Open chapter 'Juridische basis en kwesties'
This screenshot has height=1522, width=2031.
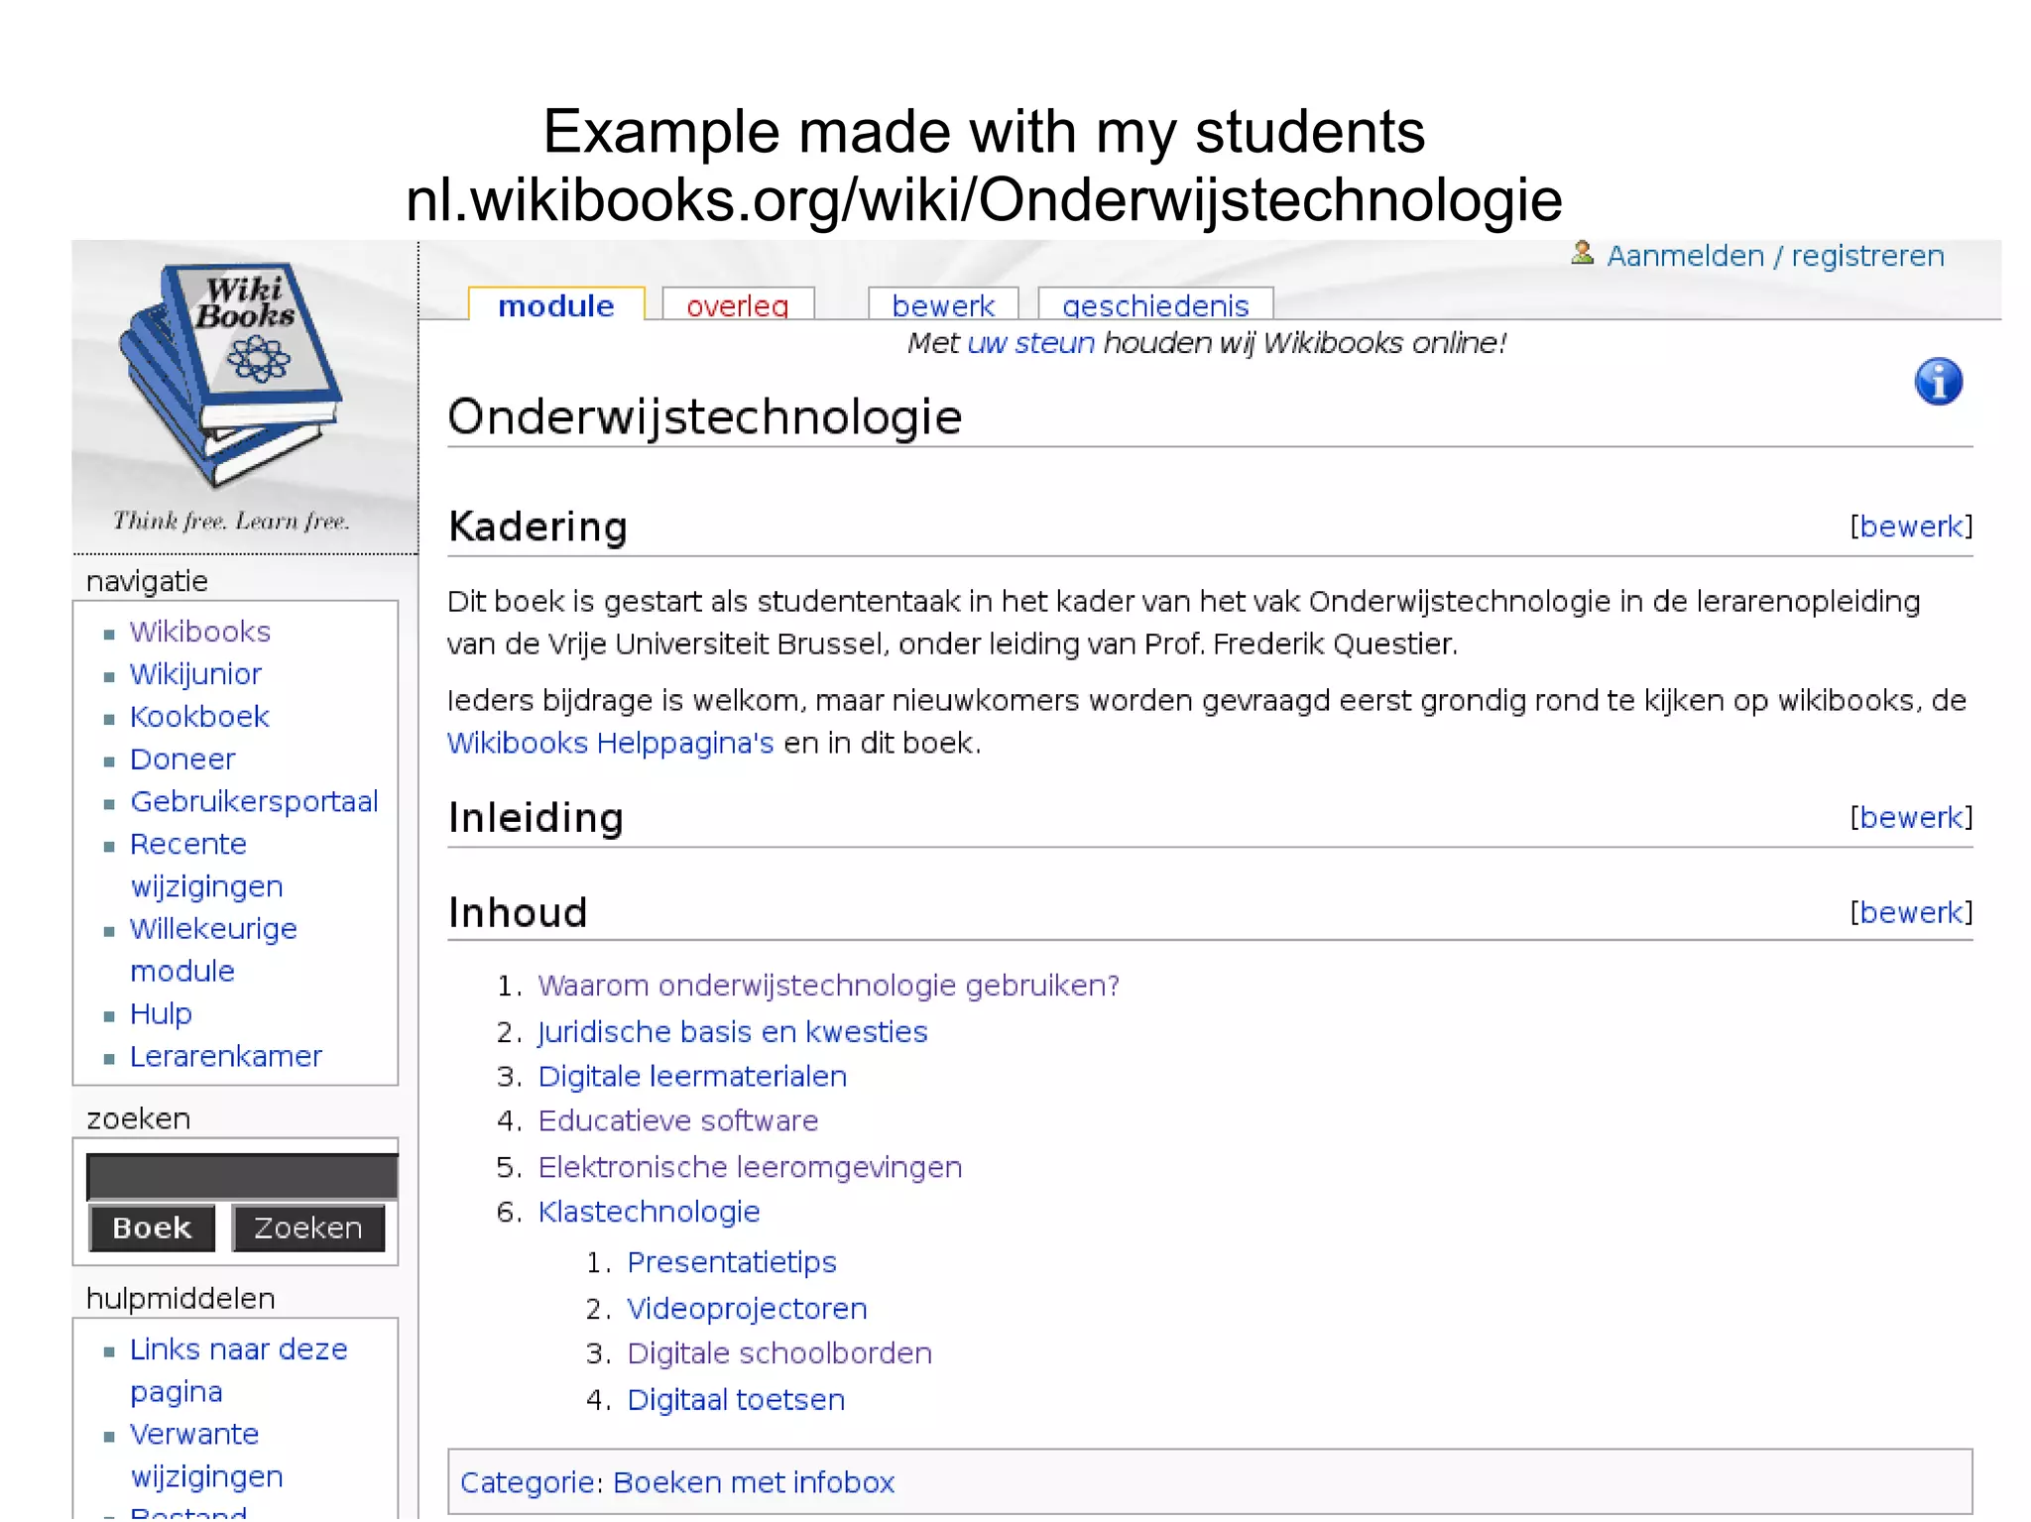point(732,1032)
